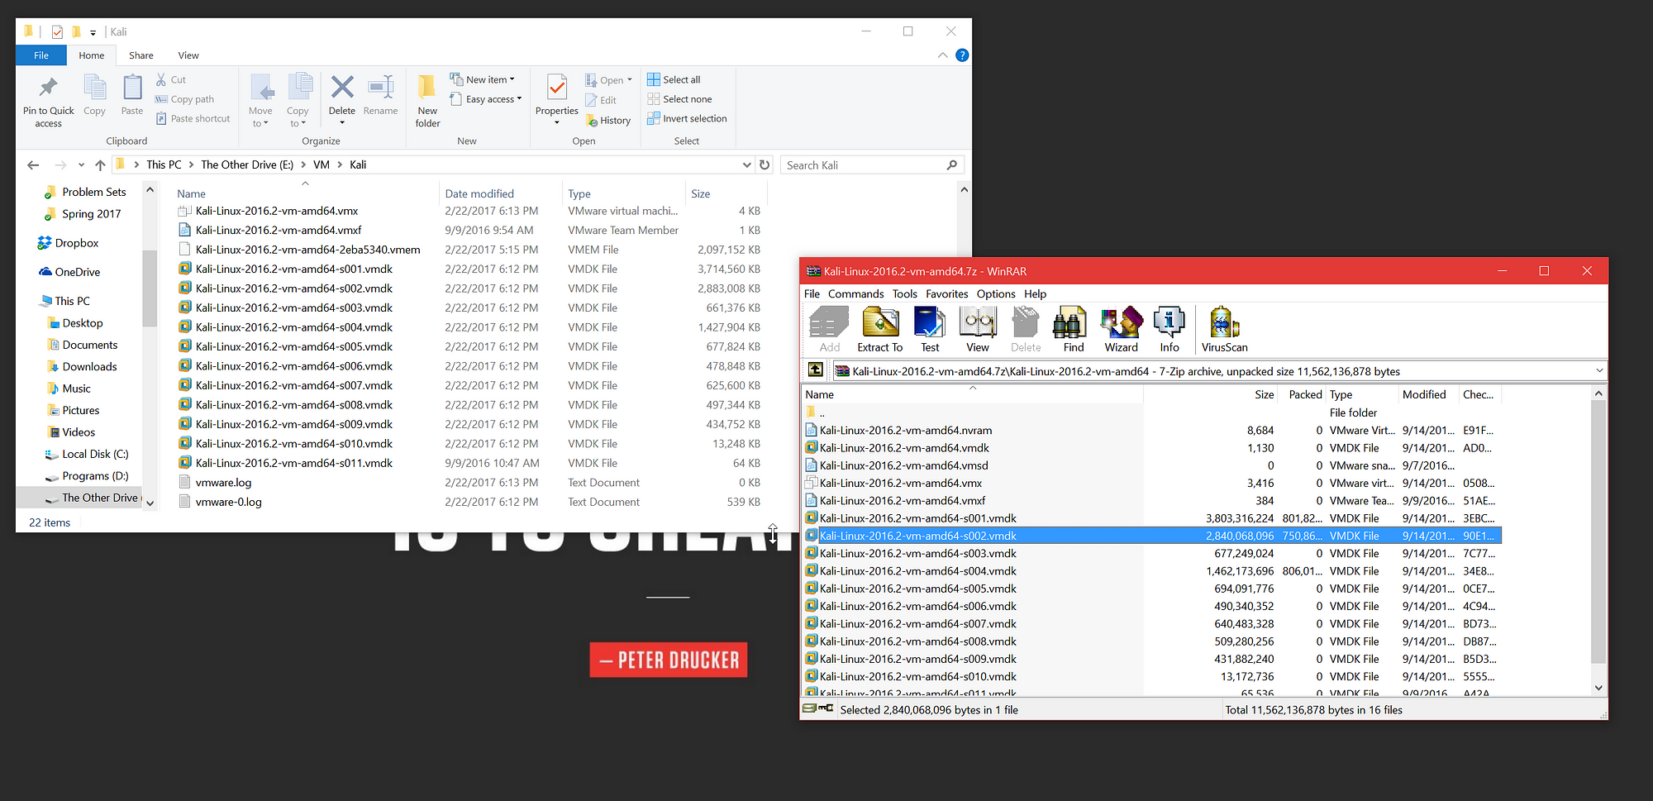The image size is (1653, 801).
Task: Open the recent locations dropdown arrow
Action: [81, 164]
